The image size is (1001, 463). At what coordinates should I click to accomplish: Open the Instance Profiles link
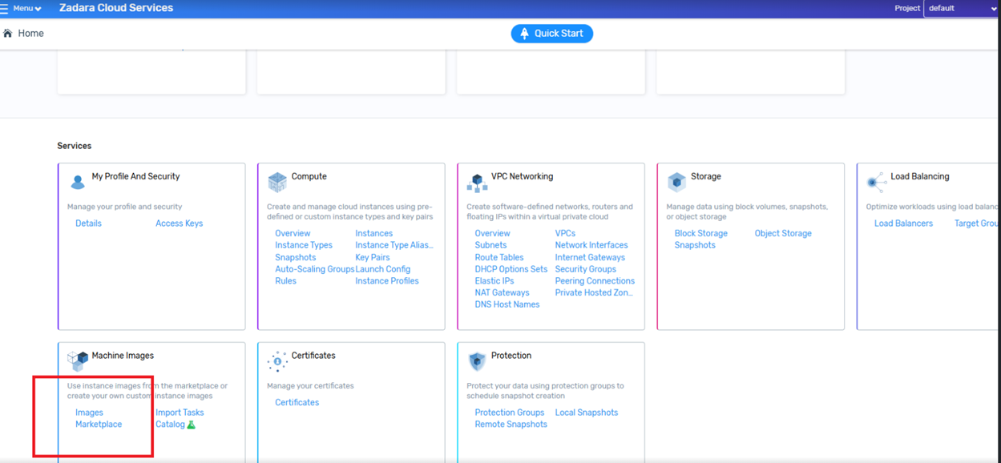point(387,281)
